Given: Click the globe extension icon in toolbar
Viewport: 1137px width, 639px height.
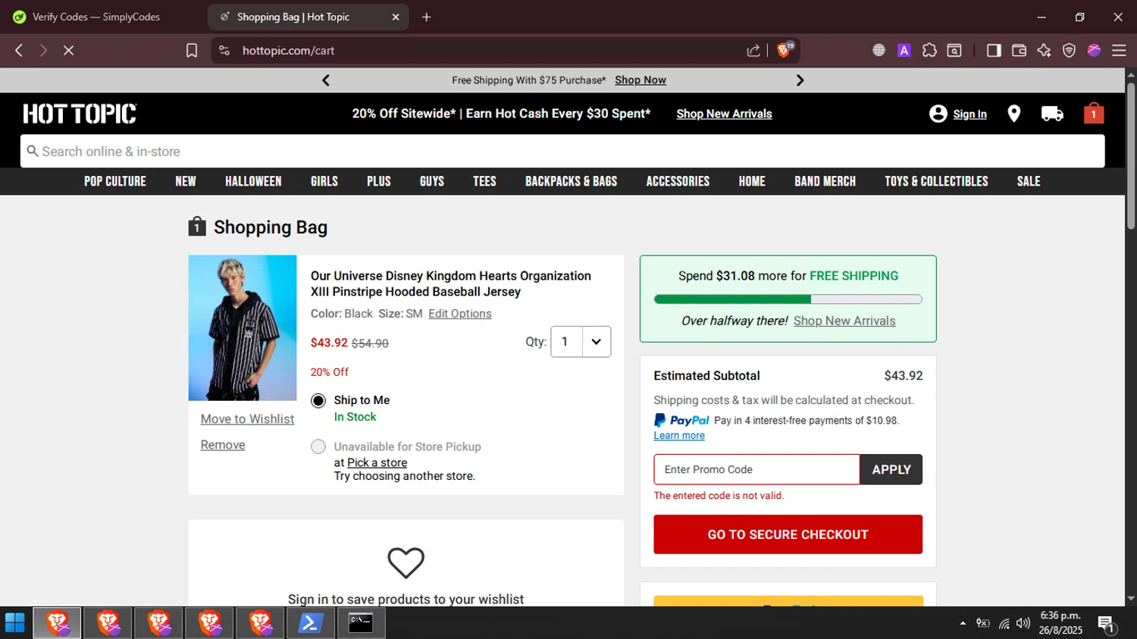Looking at the screenshot, I should click(x=879, y=50).
